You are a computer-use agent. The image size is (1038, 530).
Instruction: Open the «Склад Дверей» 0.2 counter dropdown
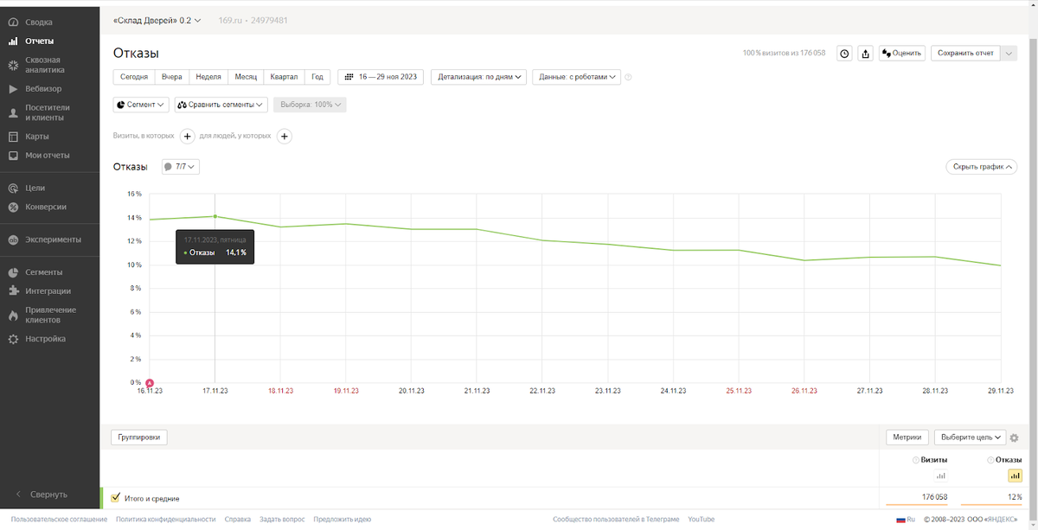tap(157, 19)
